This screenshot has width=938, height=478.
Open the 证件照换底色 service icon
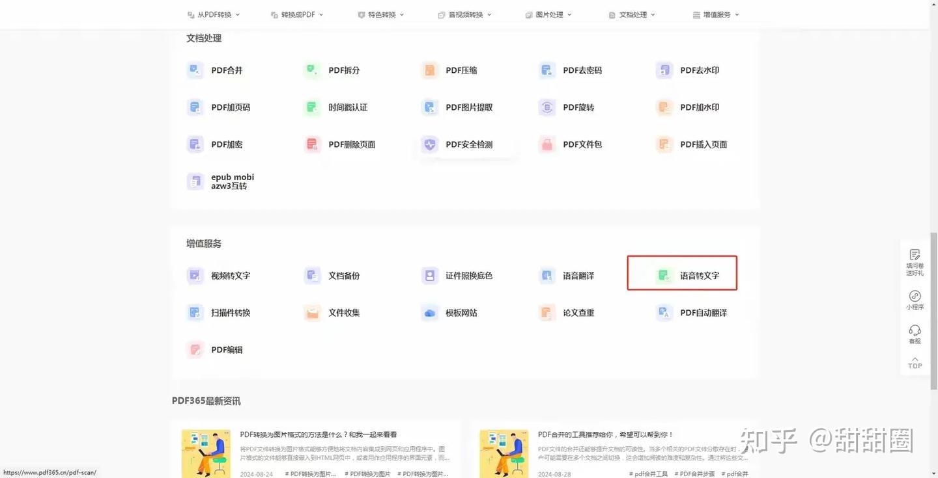pyautogui.click(x=430, y=276)
